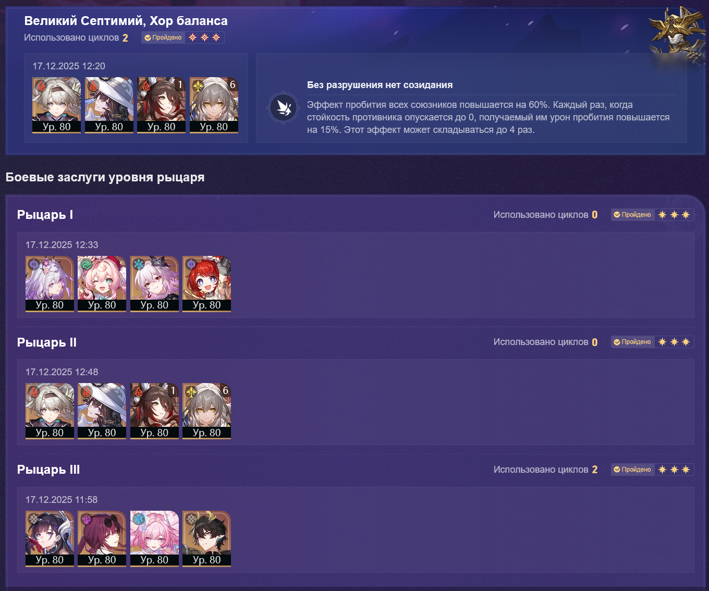Image resolution: width=709 pixels, height=591 pixels.
Task: Open the pink-haired ice character in Рыцарь III
Action: pos(154,539)
